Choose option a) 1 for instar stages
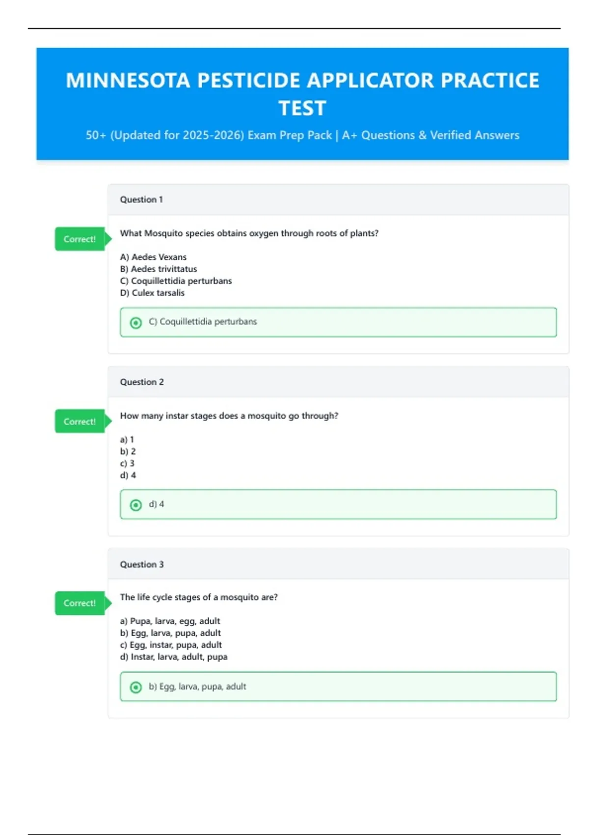The height and width of the screenshot is (835, 589). pos(127,440)
